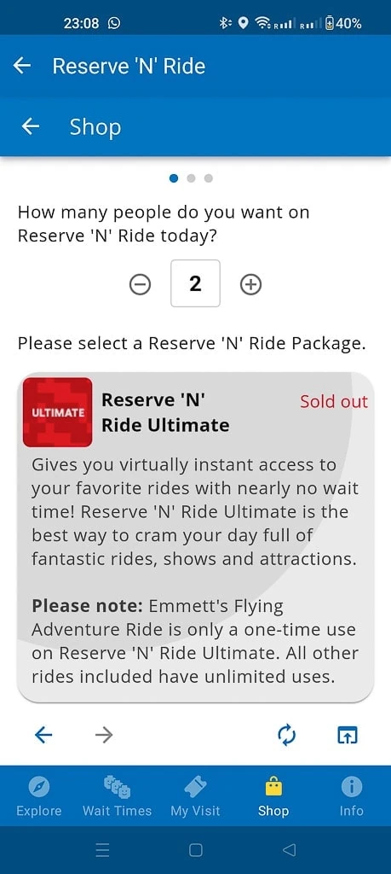Refresh the shop page
The height and width of the screenshot is (874, 391).
pos(286,735)
